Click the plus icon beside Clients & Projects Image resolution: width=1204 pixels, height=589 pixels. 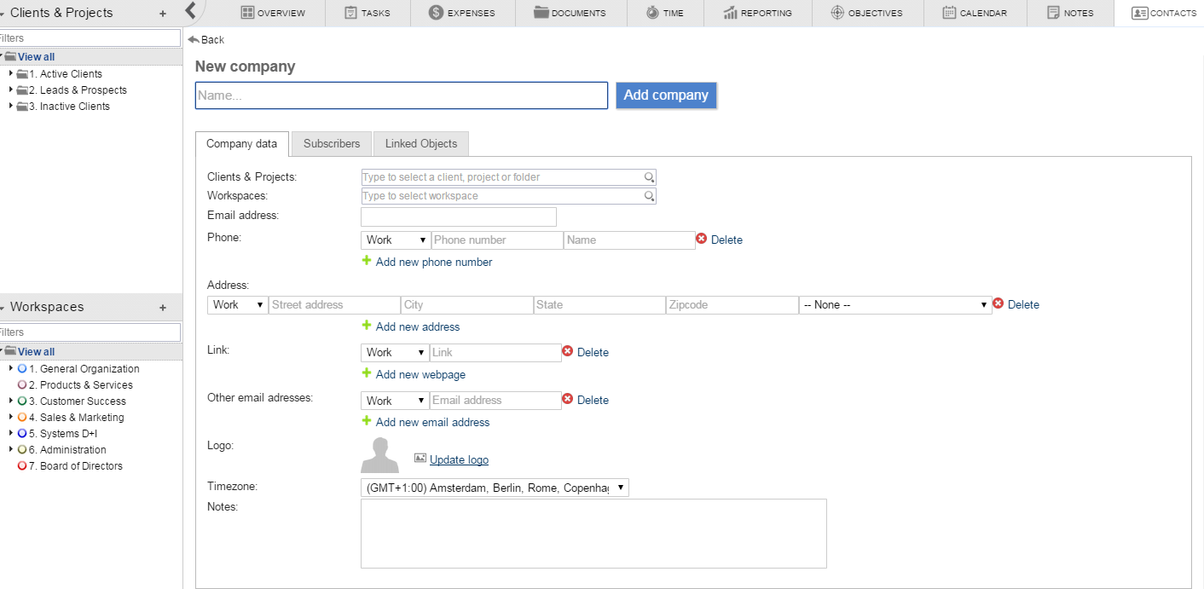(163, 14)
